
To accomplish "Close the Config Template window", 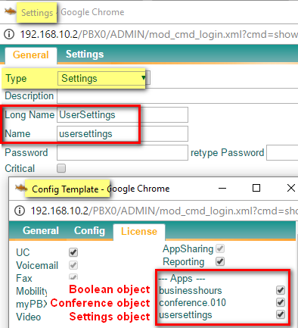I will pos(291,188).
